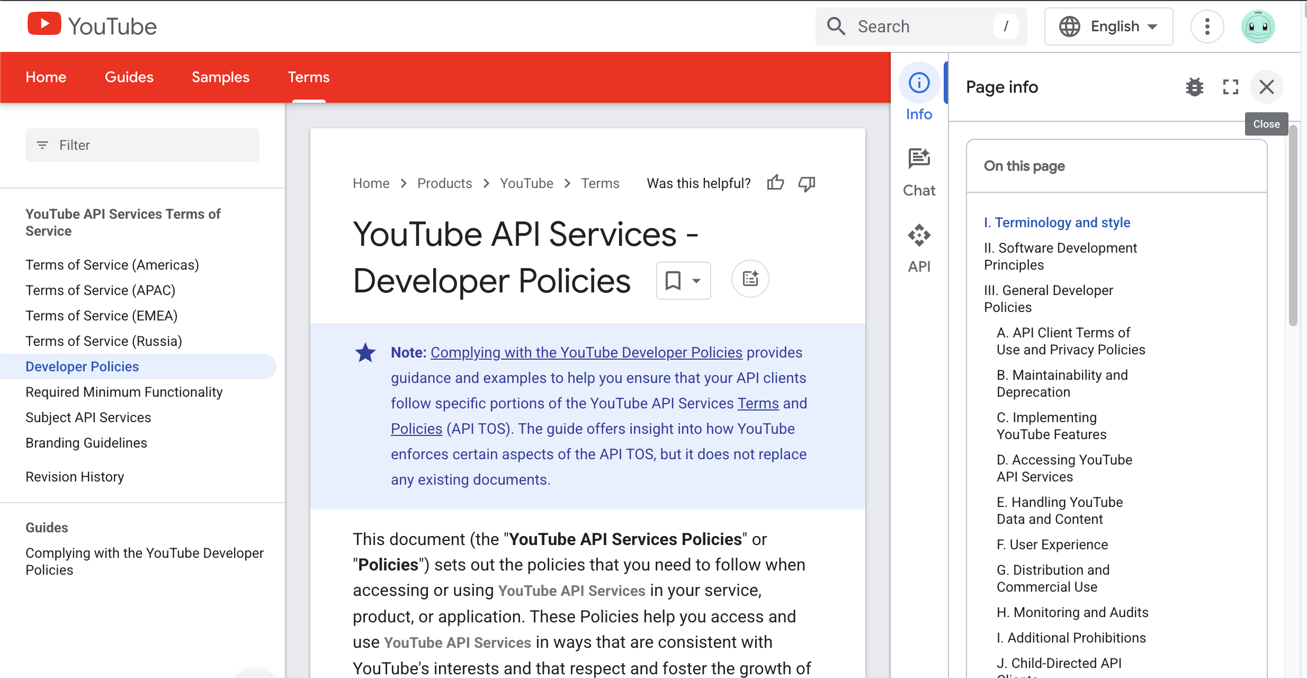This screenshot has height=678, width=1307.
Task: Click thumbs up for helpful
Action: click(x=775, y=183)
